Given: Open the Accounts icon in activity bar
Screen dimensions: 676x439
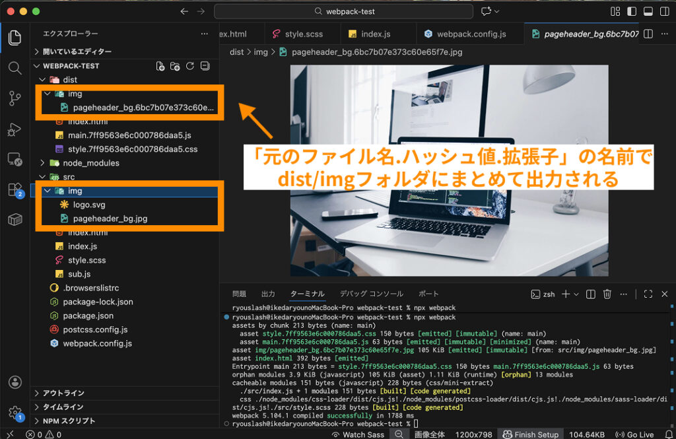Looking at the screenshot, I should click(x=15, y=382).
